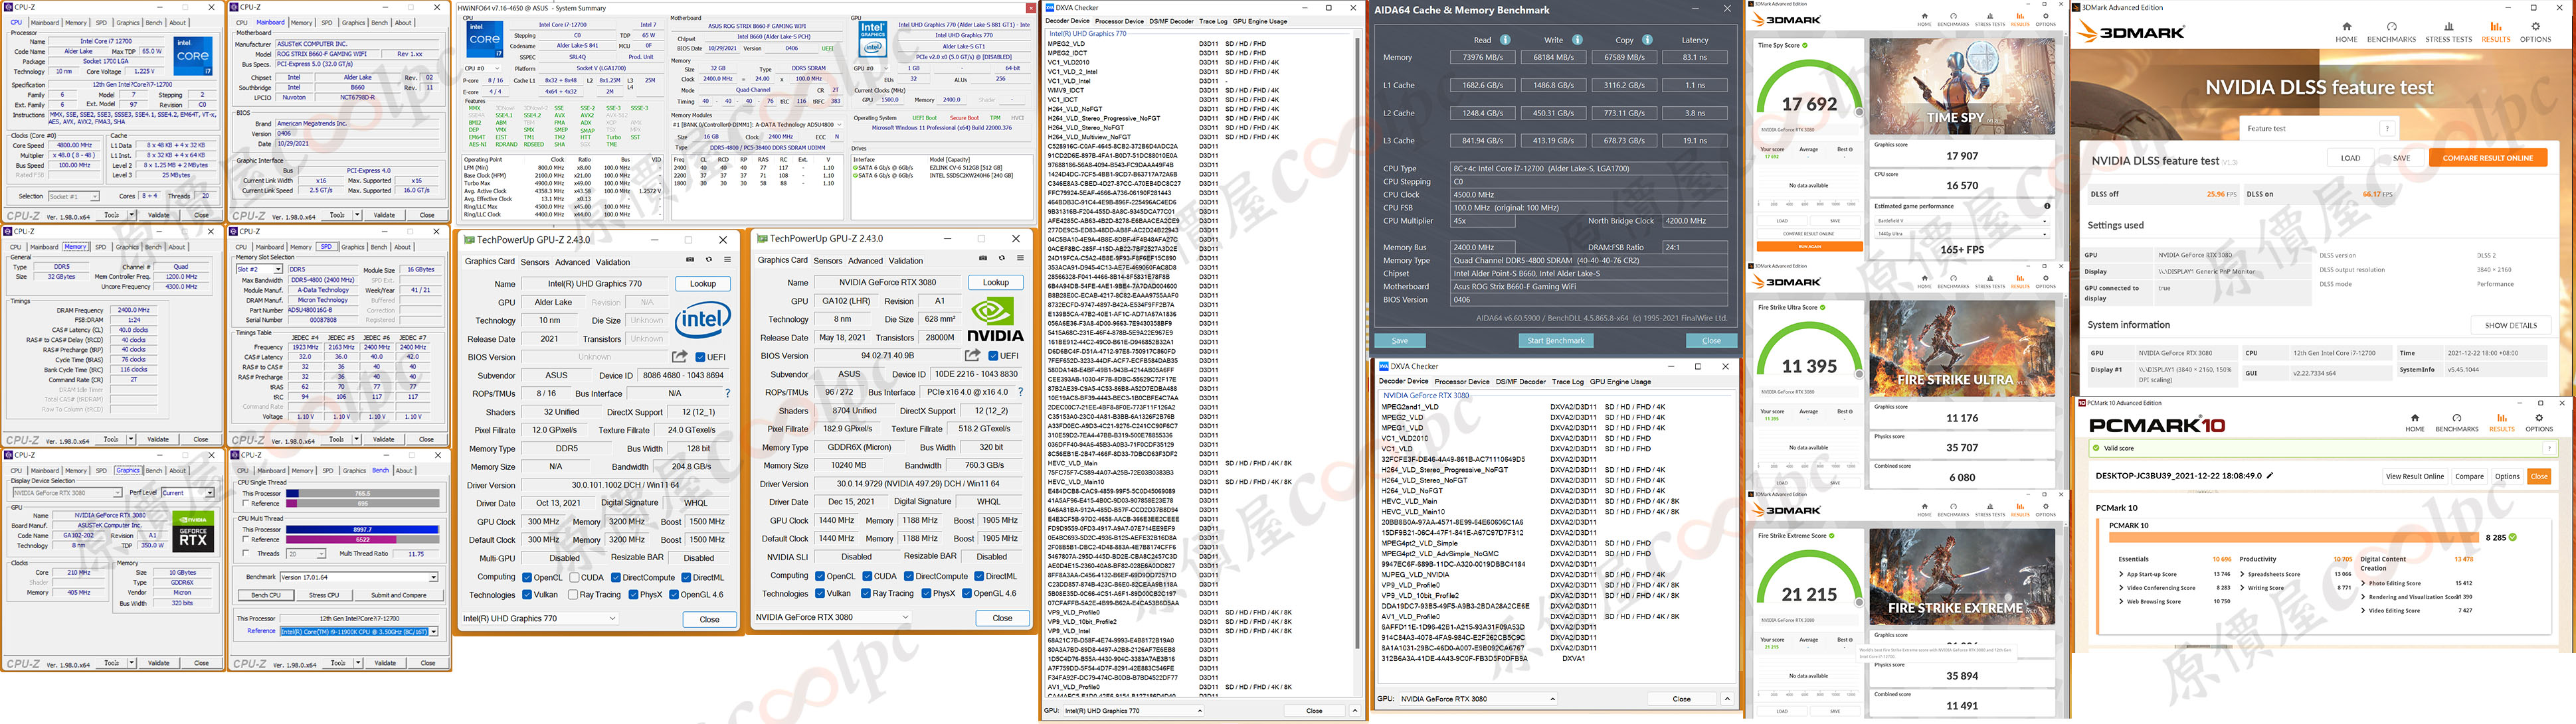The height and width of the screenshot is (724, 2576).
Task: Open NVIDIA GeForce RTX 3080 GPU selector in GPU-Z
Action: (x=833, y=617)
